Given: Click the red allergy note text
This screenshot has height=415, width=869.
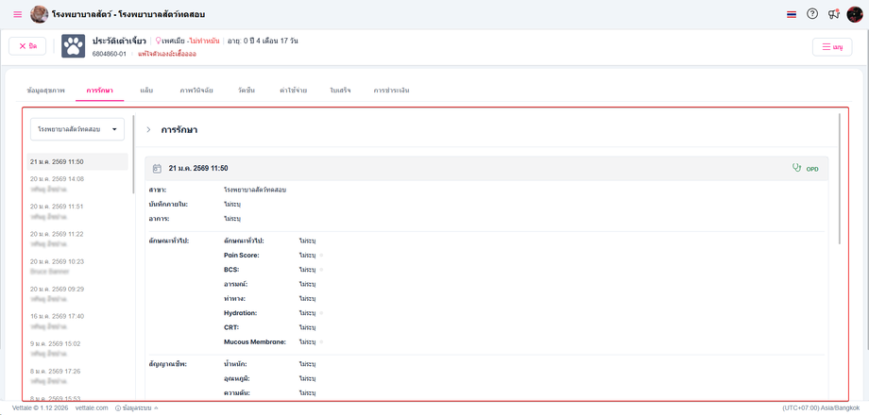Looking at the screenshot, I should click(x=167, y=54).
